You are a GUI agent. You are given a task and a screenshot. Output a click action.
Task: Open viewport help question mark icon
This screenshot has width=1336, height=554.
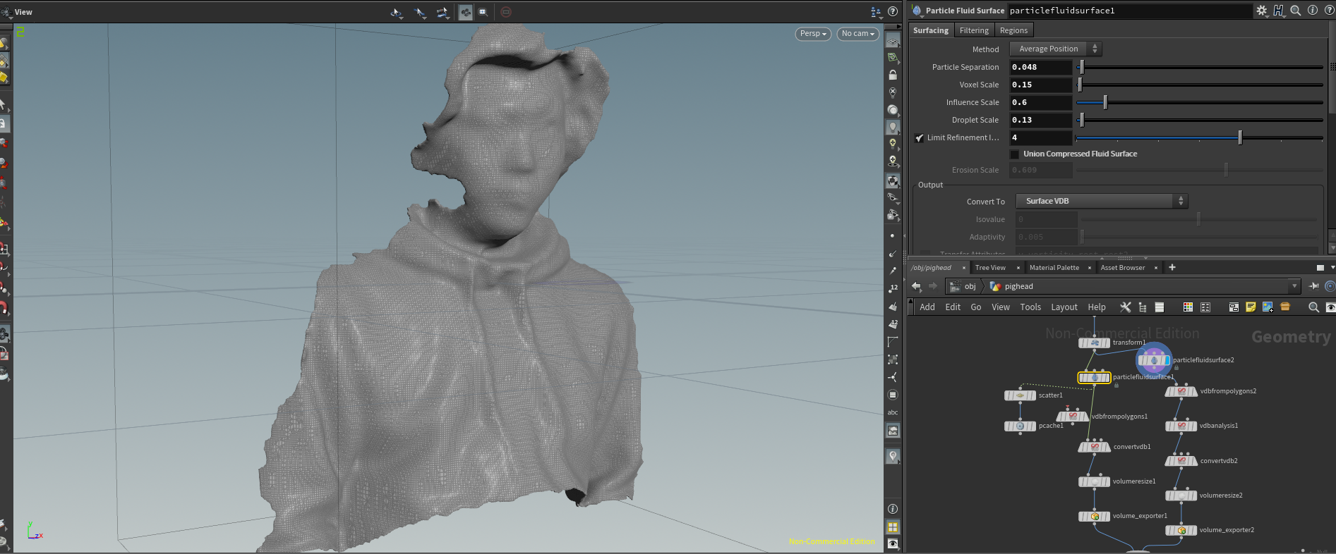pos(893,11)
